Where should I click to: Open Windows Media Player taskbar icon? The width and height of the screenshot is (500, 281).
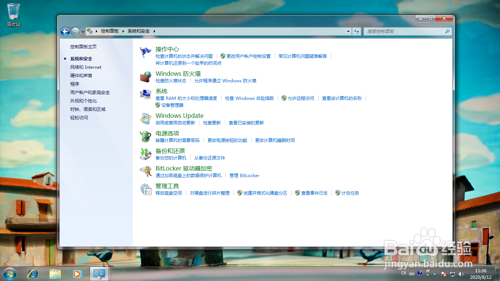coord(77,273)
